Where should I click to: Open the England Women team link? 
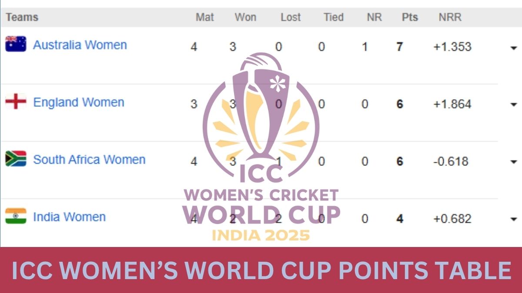[79, 102]
